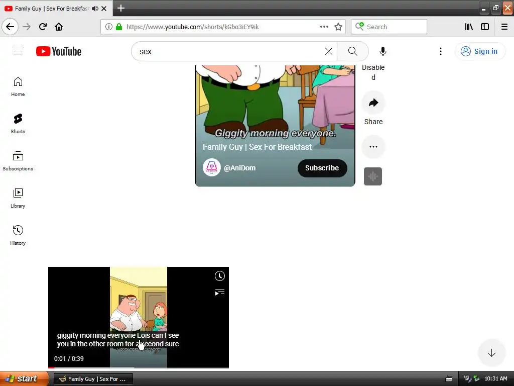The height and width of the screenshot is (386, 514).
Task: Click the AniDom channel avatar
Action: [211, 167]
